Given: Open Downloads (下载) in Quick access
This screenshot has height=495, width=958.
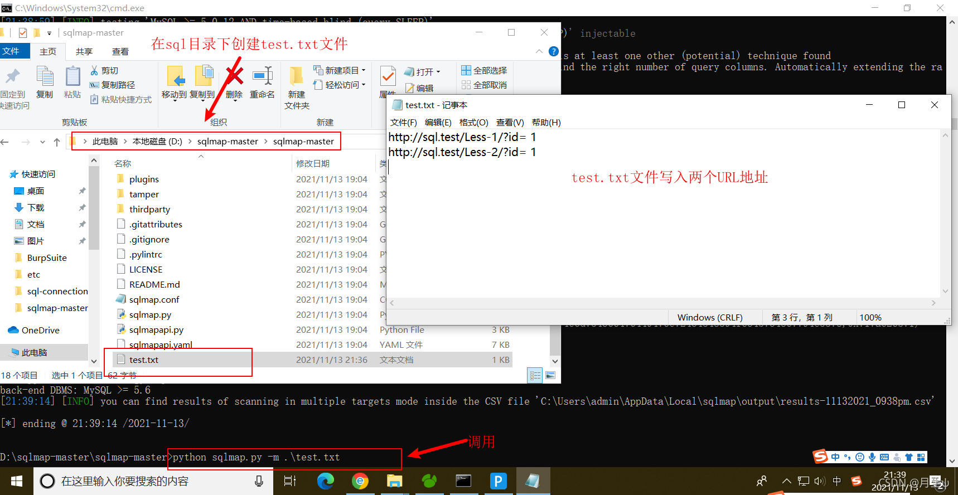Looking at the screenshot, I should tap(36, 207).
